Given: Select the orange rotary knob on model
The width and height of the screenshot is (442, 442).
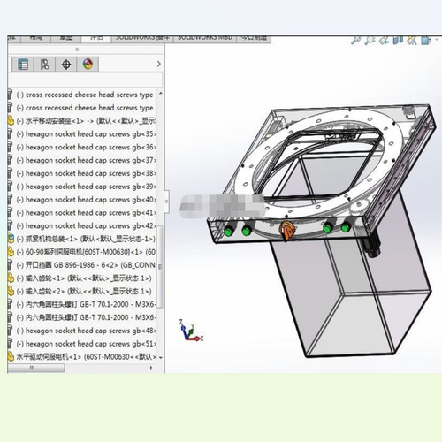Looking at the screenshot, I should (286, 231).
